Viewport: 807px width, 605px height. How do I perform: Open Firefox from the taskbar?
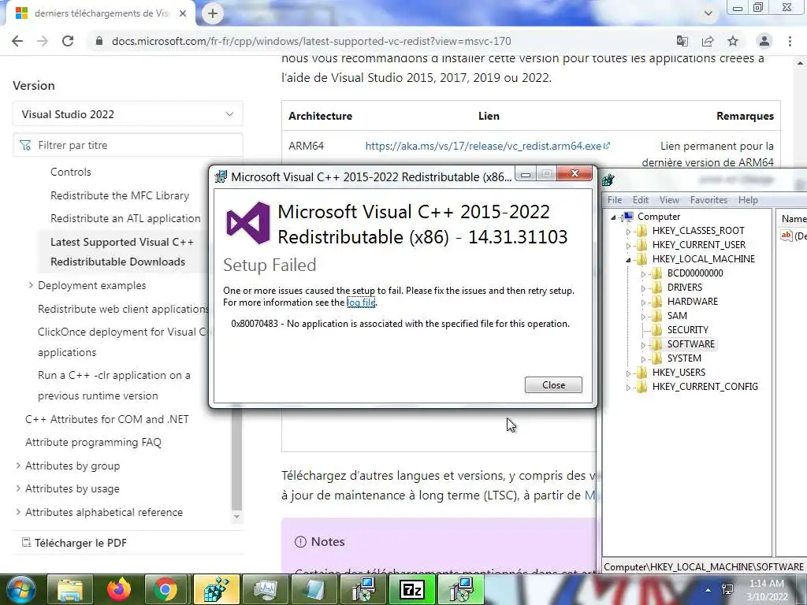tap(118, 589)
